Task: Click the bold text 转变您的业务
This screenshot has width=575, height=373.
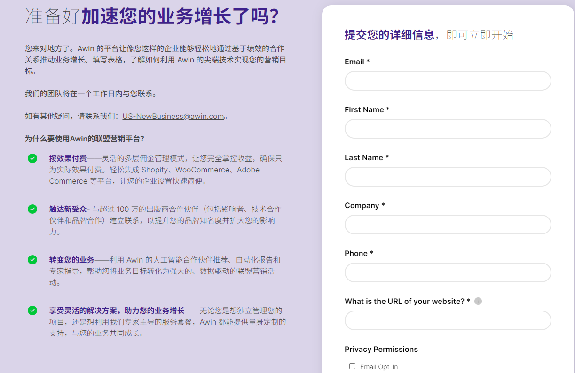Action: pos(71,260)
